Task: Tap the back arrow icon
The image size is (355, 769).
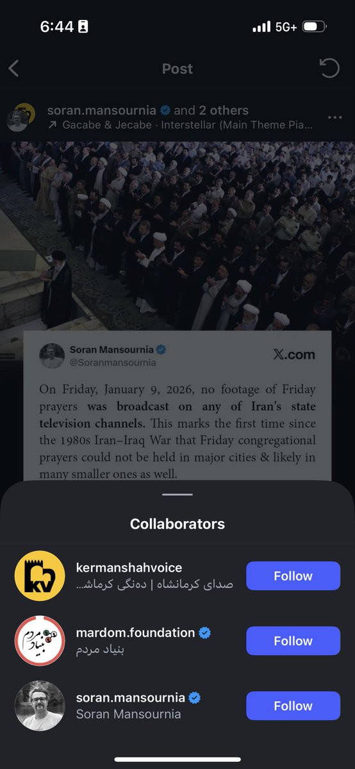Action: tap(14, 69)
